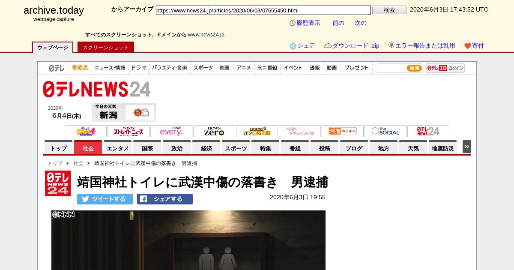Image resolution: width=514 pixels, height=270 pixels.
Task: Click the cloud download icon
Action: coord(328,46)
